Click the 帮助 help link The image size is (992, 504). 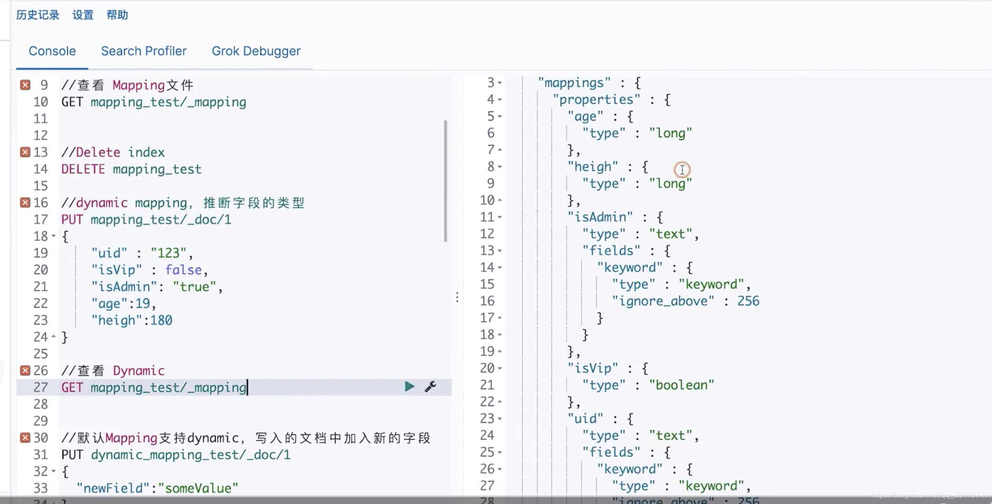click(117, 15)
